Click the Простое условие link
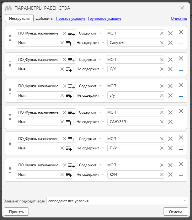 coord(71,19)
